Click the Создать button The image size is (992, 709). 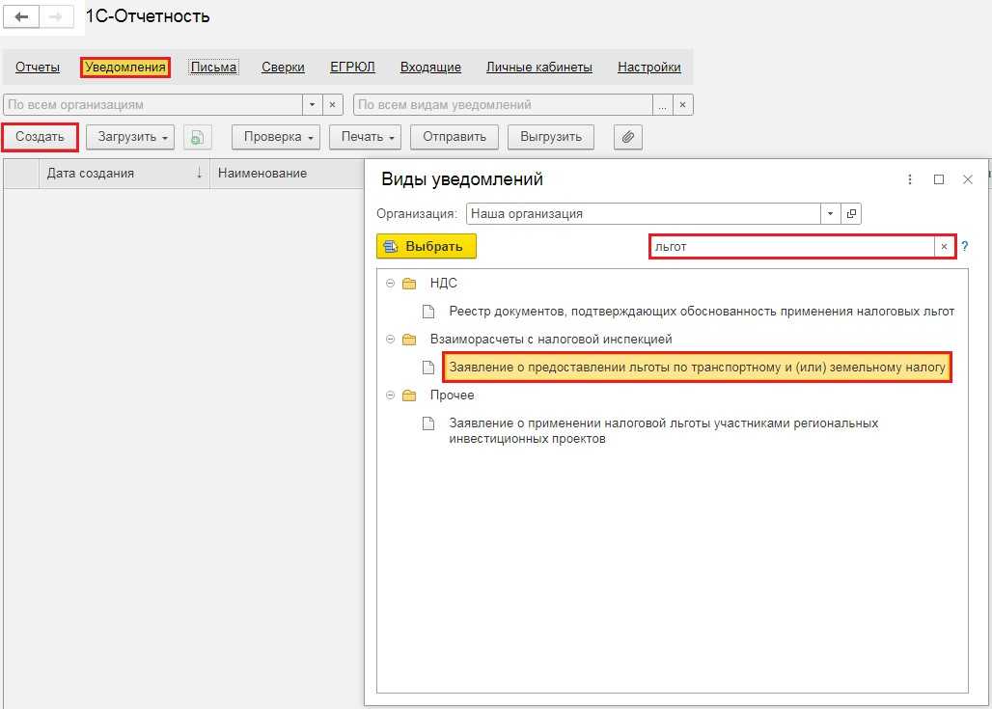coord(41,137)
